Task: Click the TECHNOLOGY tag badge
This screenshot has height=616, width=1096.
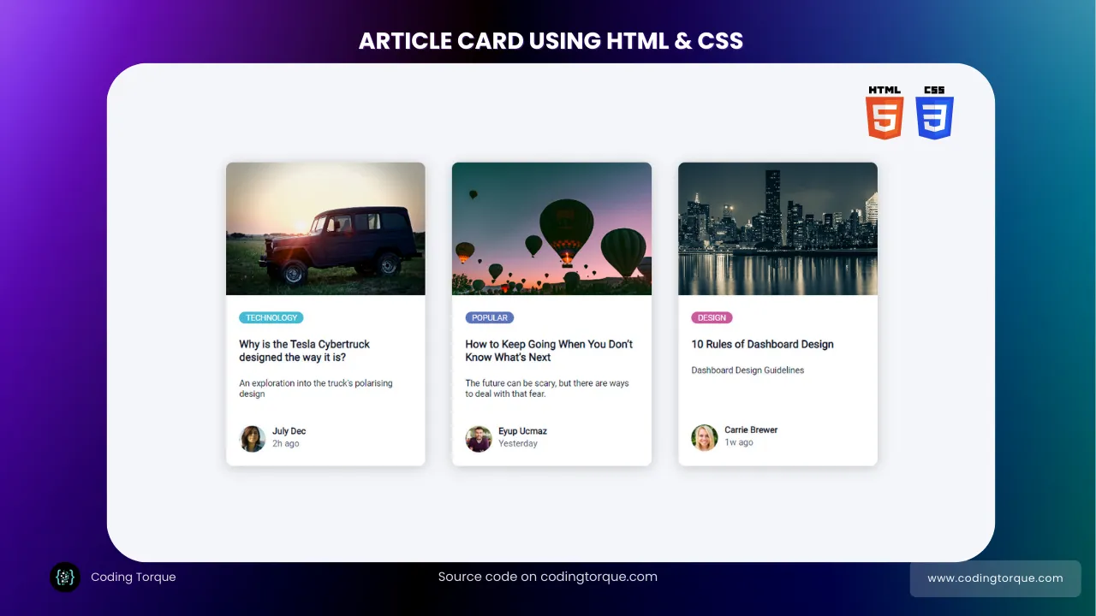Action: click(x=271, y=317)
